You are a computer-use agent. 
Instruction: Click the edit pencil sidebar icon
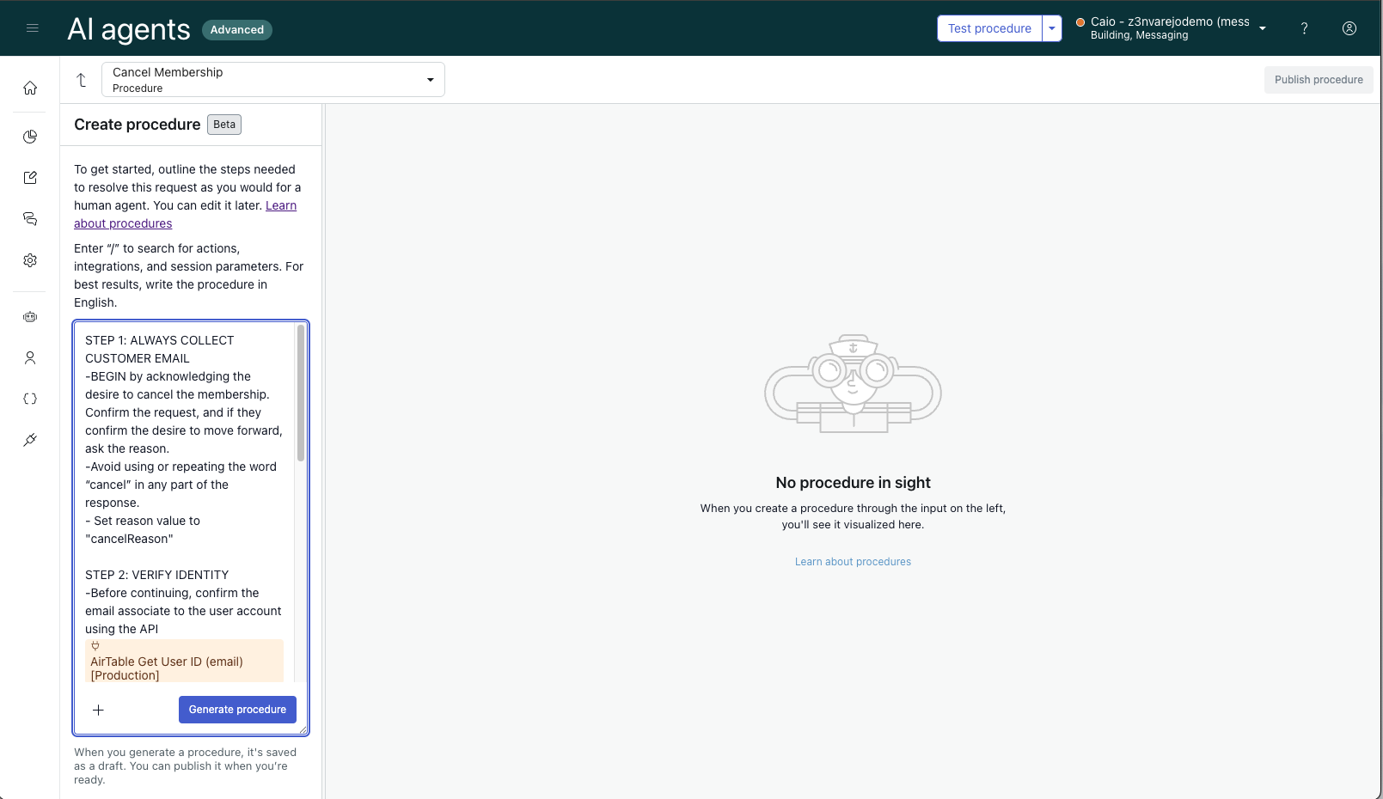pos(30,178)
